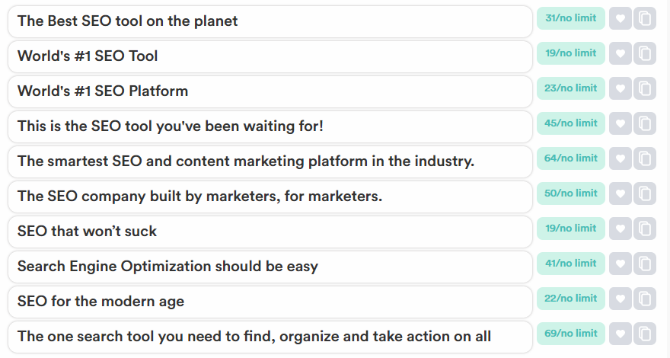Copy 'World's #1 SEO Tool' headline
This screenshot has width=670, height=358.
[645, 53]
